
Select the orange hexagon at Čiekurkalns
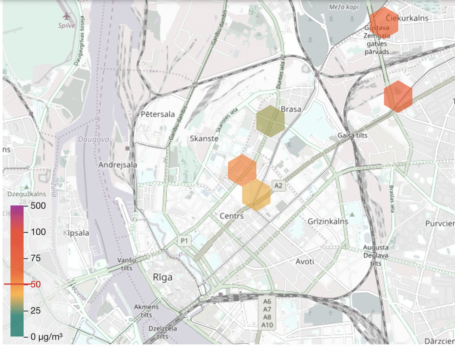384,23
